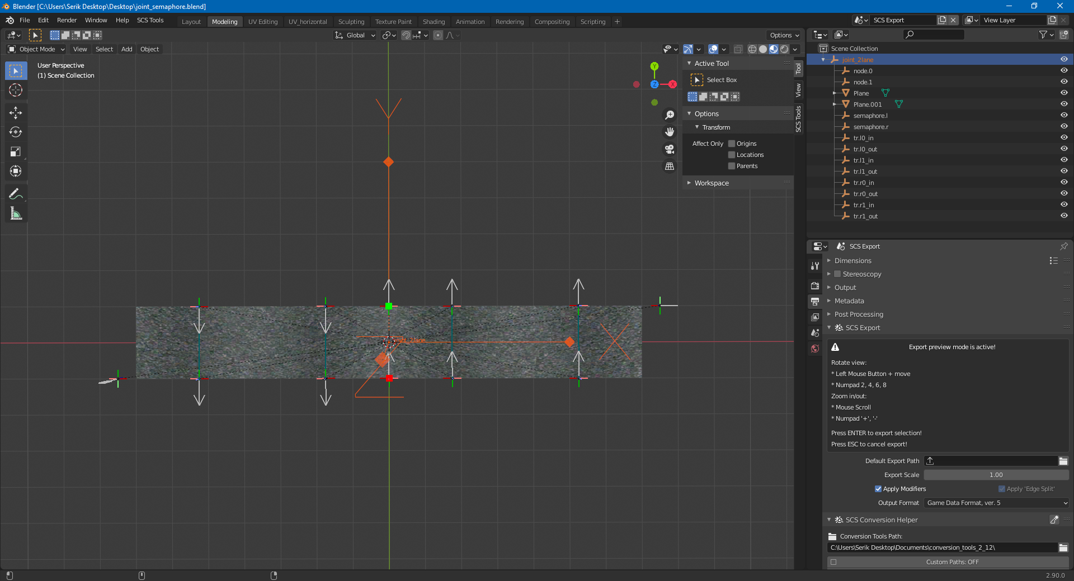Screen dimensions: 1074x581
Task: Select the Cursor tool in left toolbar
Action: 16,91
